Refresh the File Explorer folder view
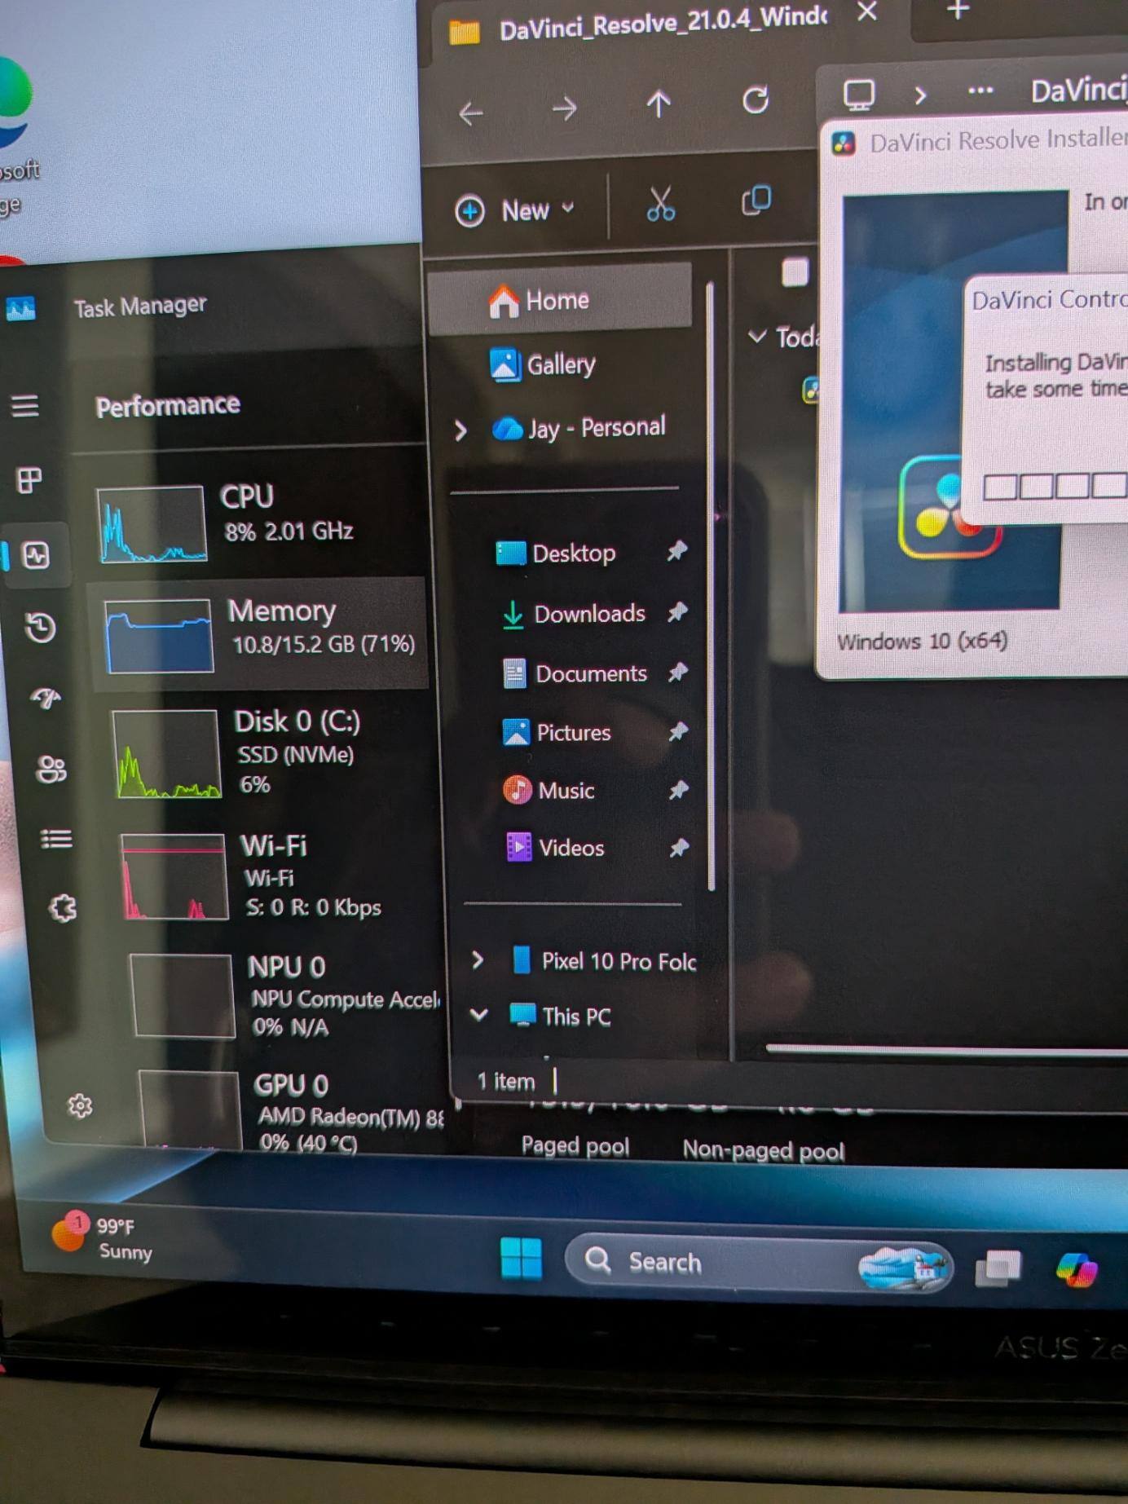The height and width of the screenshot is (1504, 1128). 756,99
